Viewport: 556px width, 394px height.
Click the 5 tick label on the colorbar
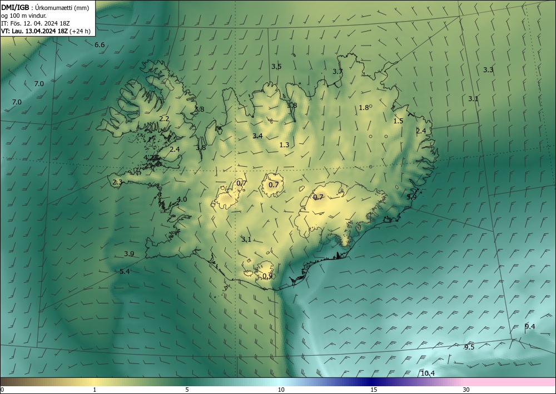pyautogui.click(x=187, y=390)
